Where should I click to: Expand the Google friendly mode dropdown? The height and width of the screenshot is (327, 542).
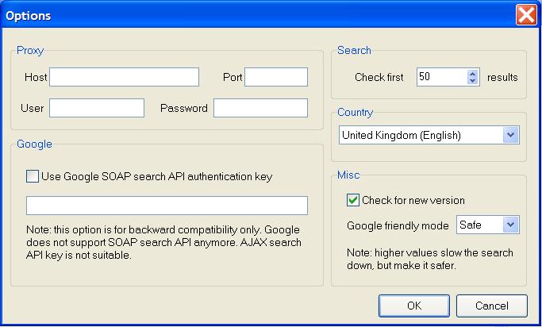pos(510,225)
